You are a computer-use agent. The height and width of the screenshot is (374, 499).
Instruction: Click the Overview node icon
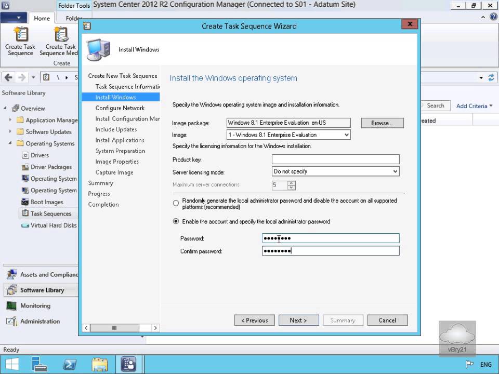point(16,109)
